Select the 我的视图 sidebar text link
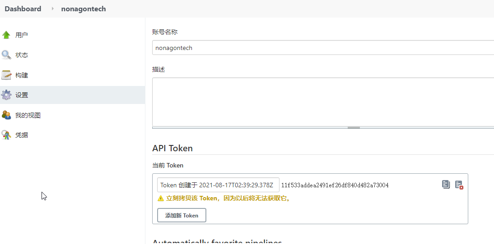Screen dimensions: 494x244 28,115
